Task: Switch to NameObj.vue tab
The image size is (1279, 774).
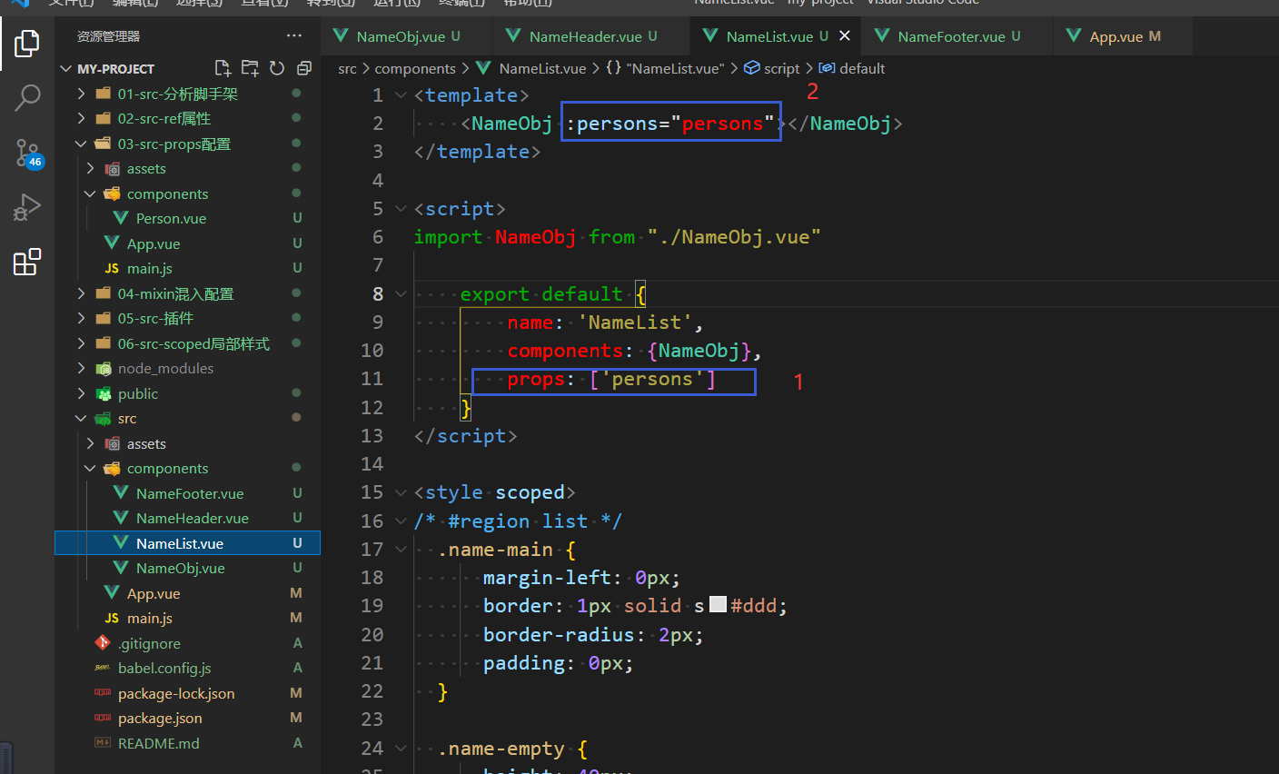Action: click(407, 36)
